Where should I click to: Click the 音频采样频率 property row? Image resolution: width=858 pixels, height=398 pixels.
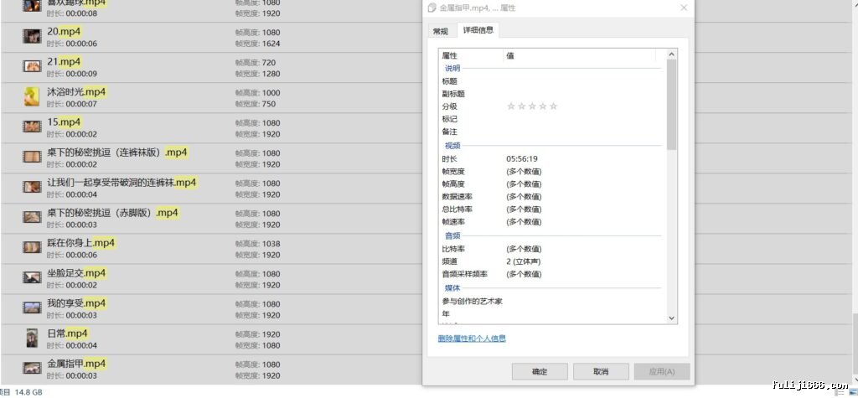(x=550, y=274)
